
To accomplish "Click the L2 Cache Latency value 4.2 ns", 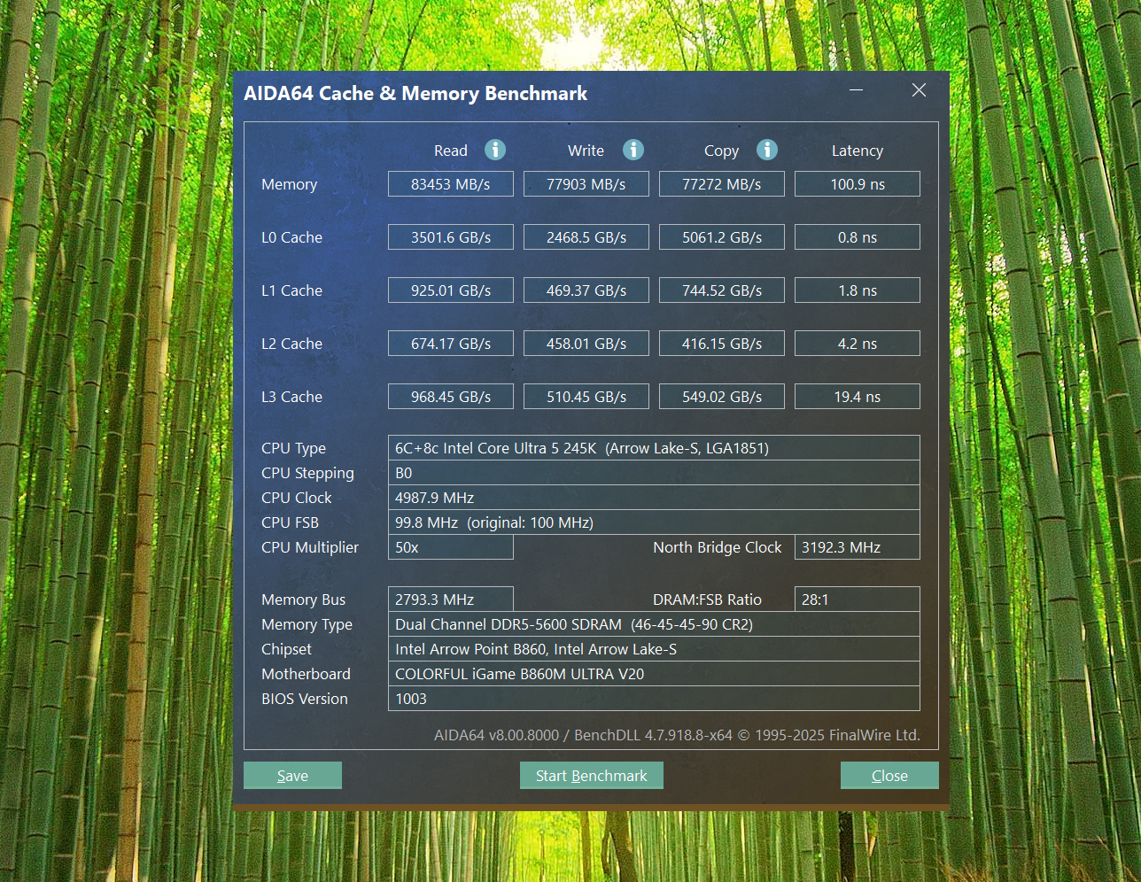I will pos(858,344).
